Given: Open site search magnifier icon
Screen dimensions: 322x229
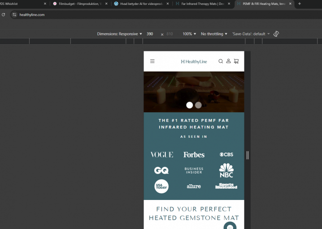Looking at the screenshot, I should pyautogui.click(x=221, y=61).
